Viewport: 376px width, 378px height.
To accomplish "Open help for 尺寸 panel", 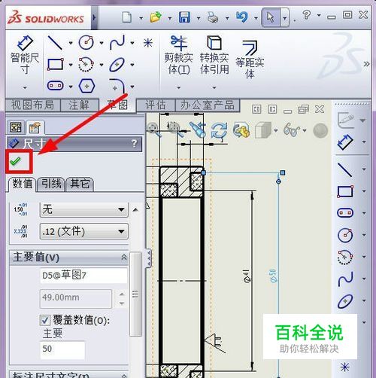I will 135,143.
